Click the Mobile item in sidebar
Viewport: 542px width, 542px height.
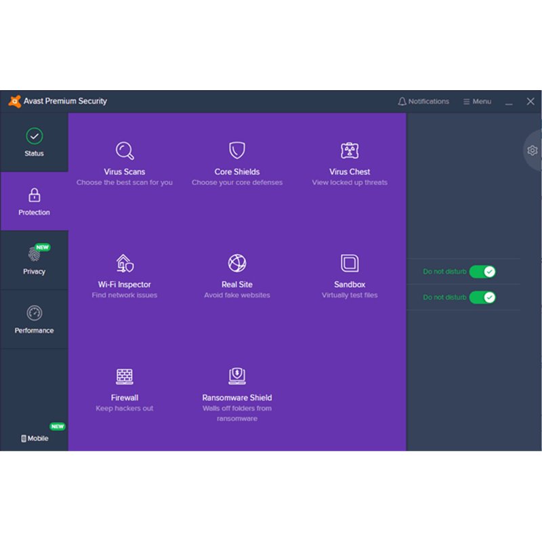35,438
